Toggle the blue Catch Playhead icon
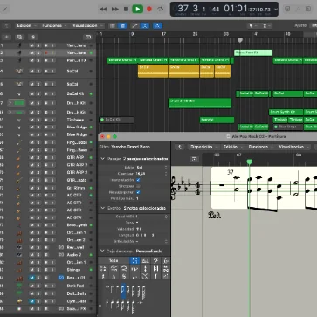Viewport: 317px width, 317px height. click(157, 26)
